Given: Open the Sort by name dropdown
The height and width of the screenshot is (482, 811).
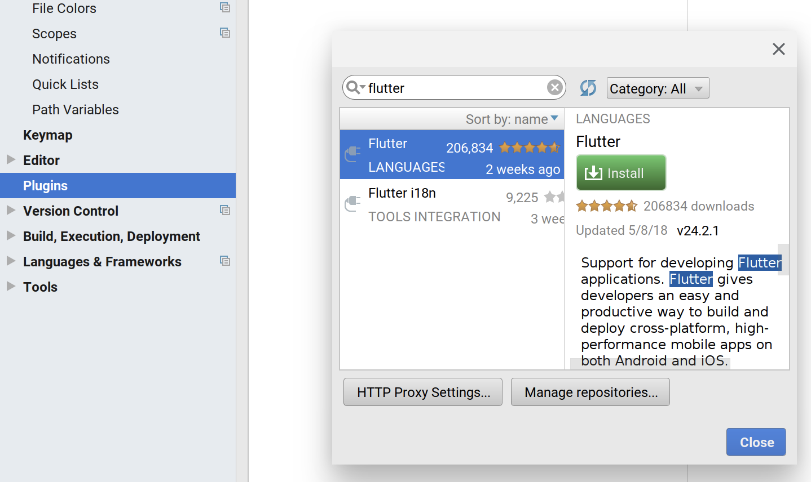Looking at the screenshot, I should [x=512, y=119].
